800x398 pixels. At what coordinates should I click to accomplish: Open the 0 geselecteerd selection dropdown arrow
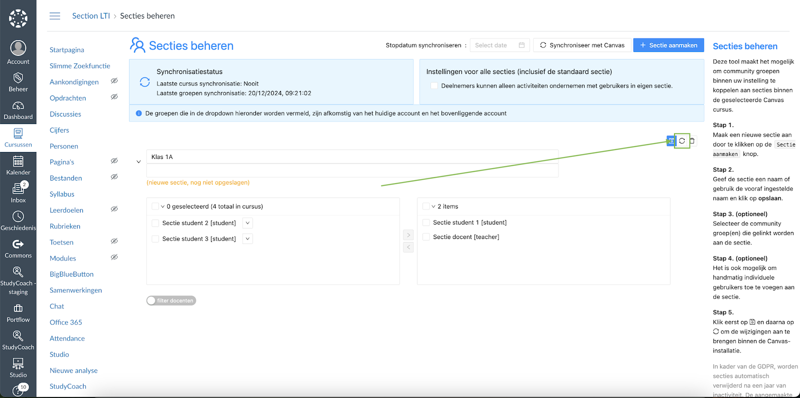[x=162, y=206]
